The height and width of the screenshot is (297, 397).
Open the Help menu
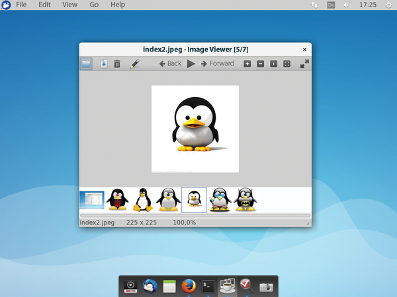coord(118,5)
